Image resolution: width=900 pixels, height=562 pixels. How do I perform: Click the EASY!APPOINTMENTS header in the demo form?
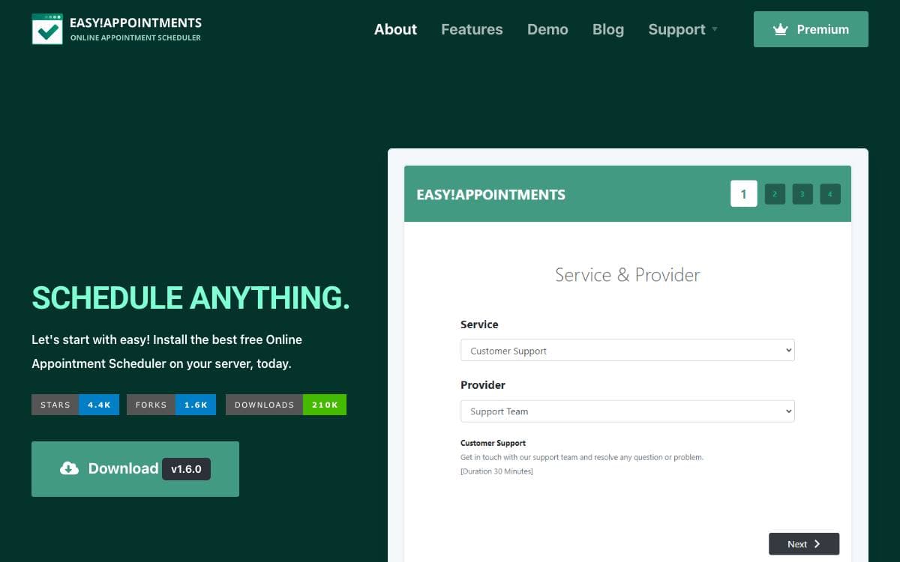[491, 195]
